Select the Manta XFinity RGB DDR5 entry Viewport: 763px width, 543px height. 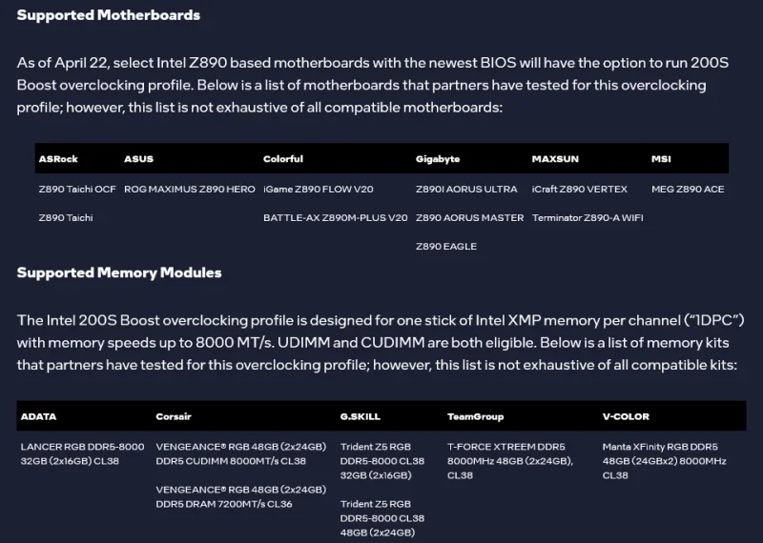pos(664,461)
